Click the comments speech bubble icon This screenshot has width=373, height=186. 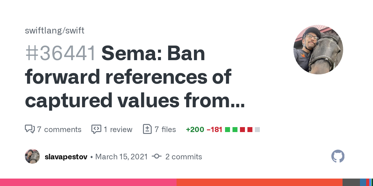click(x=30, y=129)
